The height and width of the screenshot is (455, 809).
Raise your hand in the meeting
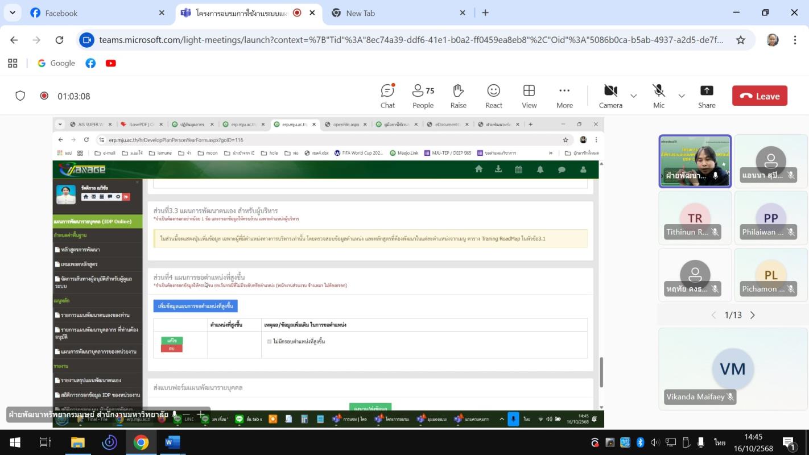(458, 96)
